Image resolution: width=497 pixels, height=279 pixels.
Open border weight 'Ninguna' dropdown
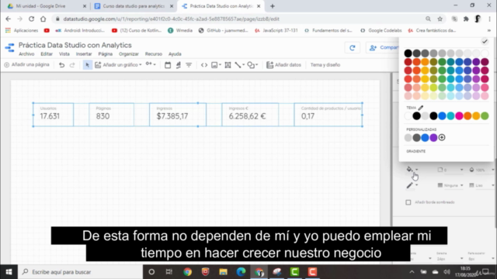(450, 185)
